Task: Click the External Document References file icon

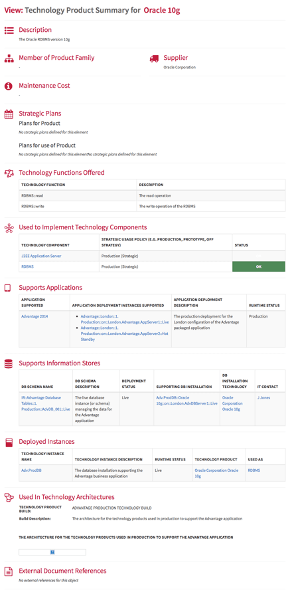Action: (9, 571)
